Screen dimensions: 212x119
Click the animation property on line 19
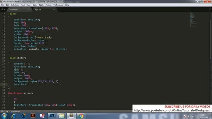coord(40,49)
